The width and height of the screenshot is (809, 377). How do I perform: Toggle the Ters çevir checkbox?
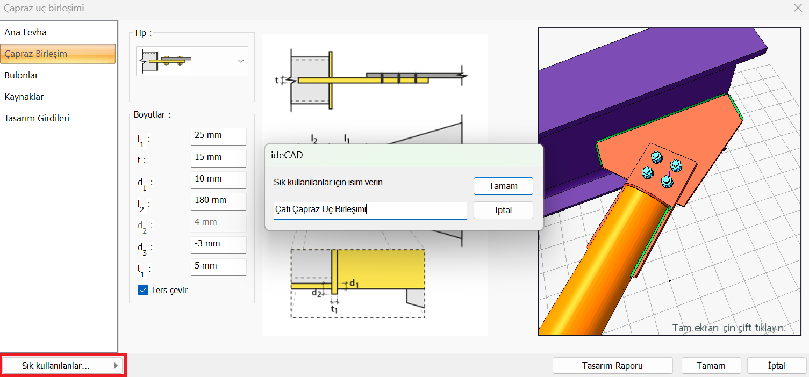coord(143,290)
